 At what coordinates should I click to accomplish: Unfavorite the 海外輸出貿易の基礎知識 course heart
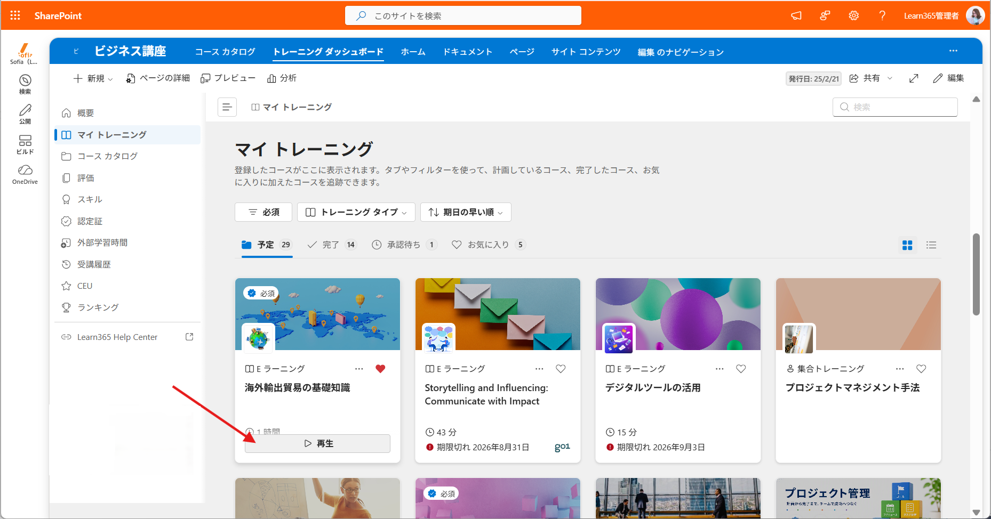tap(380, 369)
